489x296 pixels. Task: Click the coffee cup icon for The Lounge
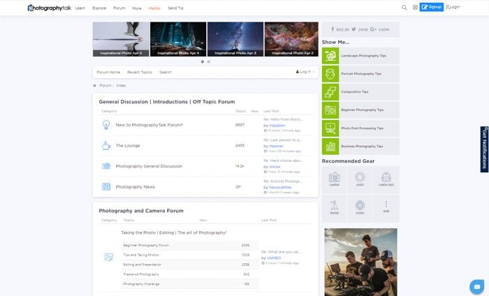click(x=106, y=145)
